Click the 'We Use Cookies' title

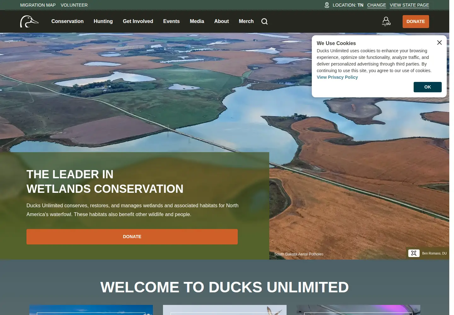(336, 43)
